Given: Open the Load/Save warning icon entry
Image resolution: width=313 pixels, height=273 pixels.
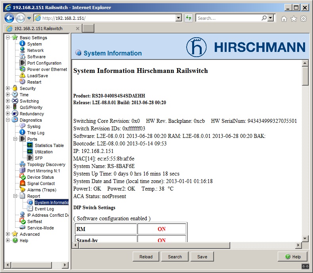Looking at the screenshot, I should [23, 76].
